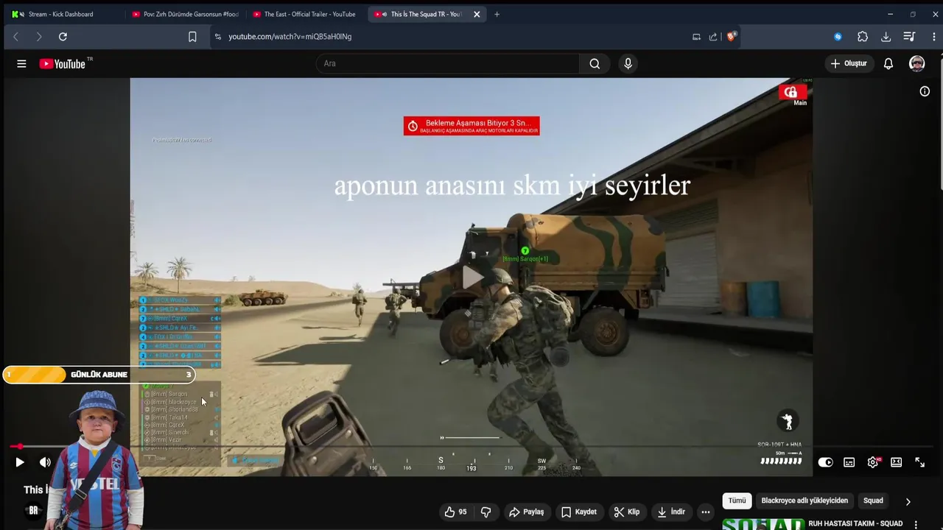Open more actions three-dot menu
The image size is (943, 530).
click(706, 512)
